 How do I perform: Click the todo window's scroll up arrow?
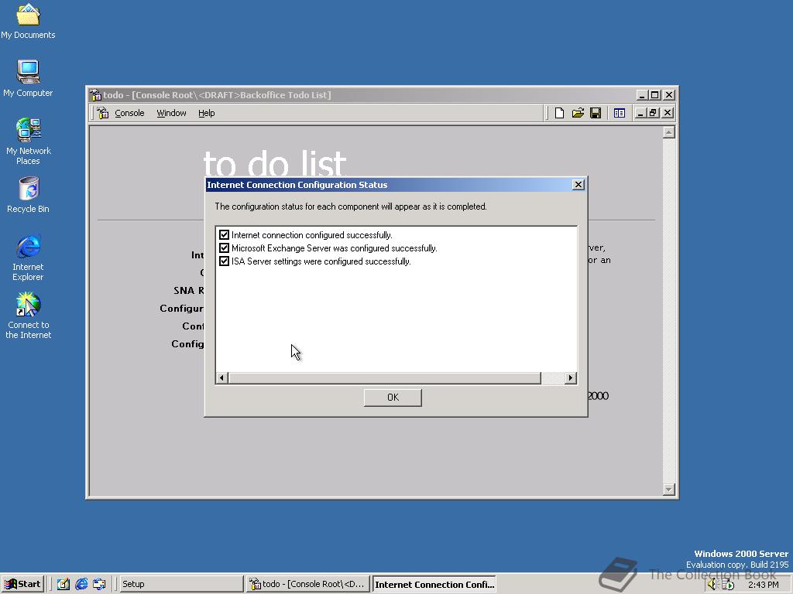click(668, 132)
